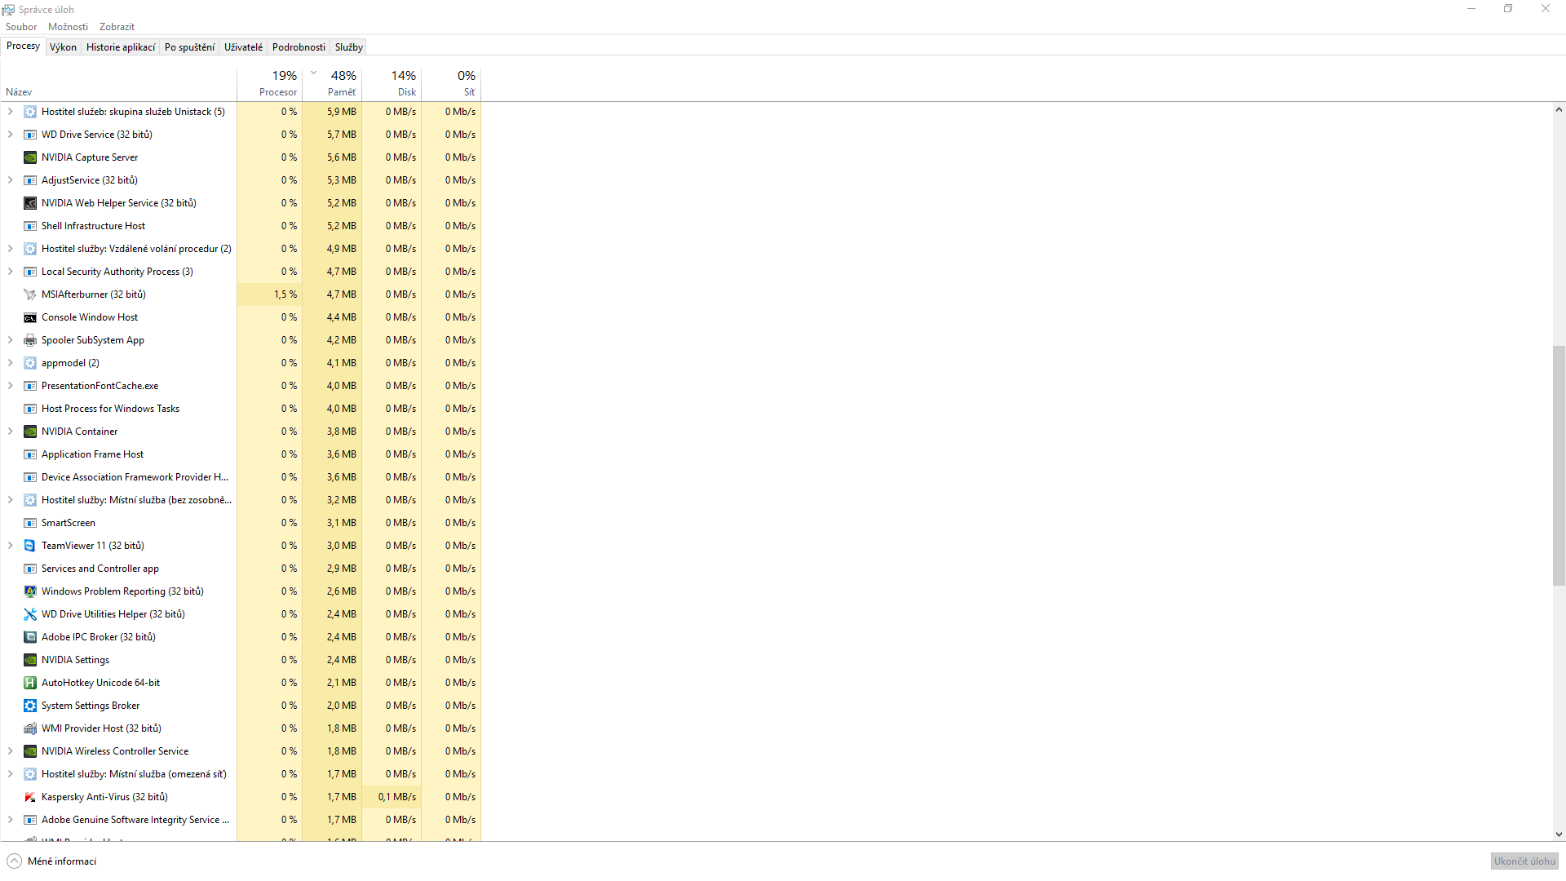Expand Hostitel služby: Vzdálené volání procedur
Screen dimensions: 1566x881
11,249
